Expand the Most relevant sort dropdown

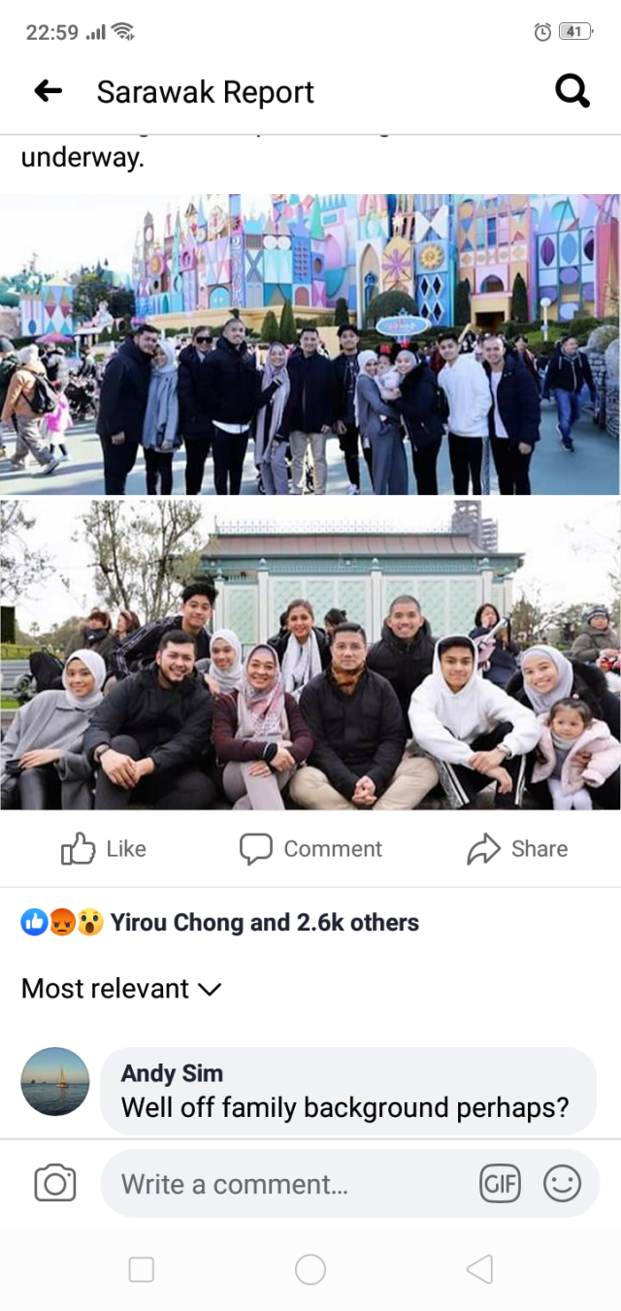(121, 989)
